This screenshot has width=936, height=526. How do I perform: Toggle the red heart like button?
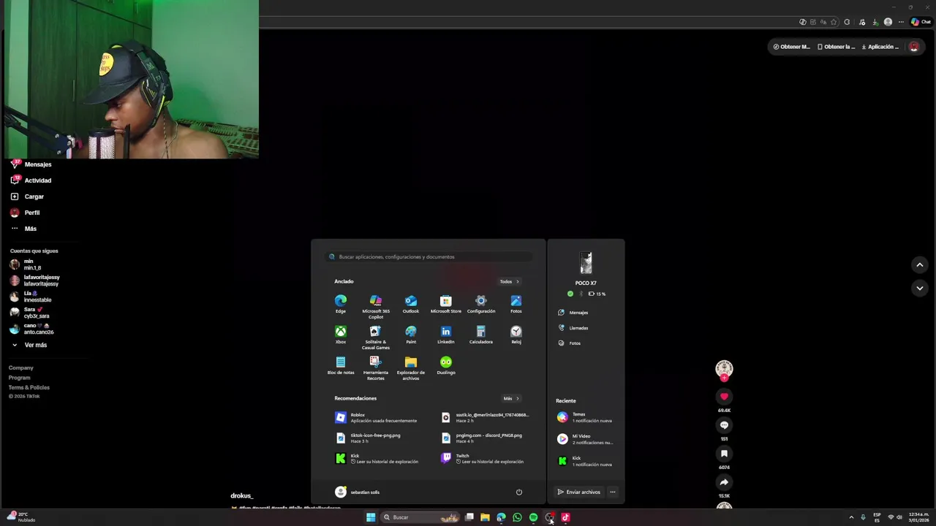point(724,397)
